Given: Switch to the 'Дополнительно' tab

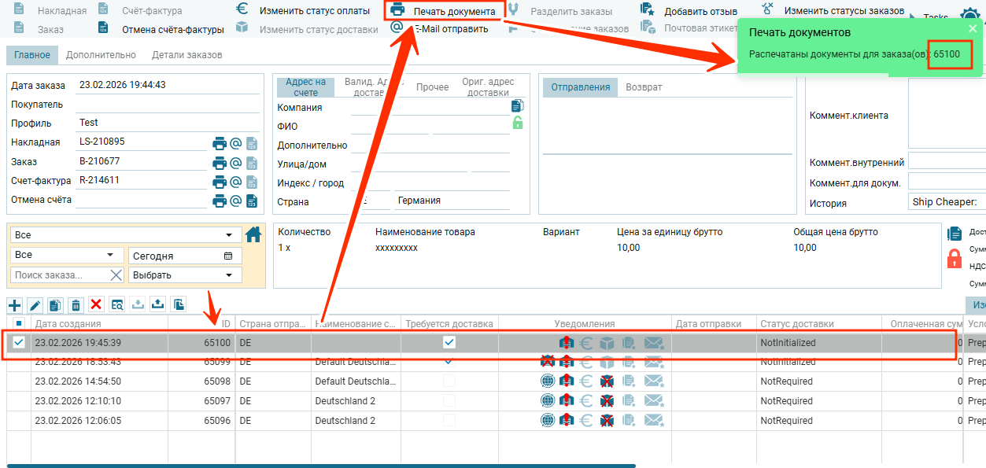Looking at the screenshot, I should click(101, 55).
